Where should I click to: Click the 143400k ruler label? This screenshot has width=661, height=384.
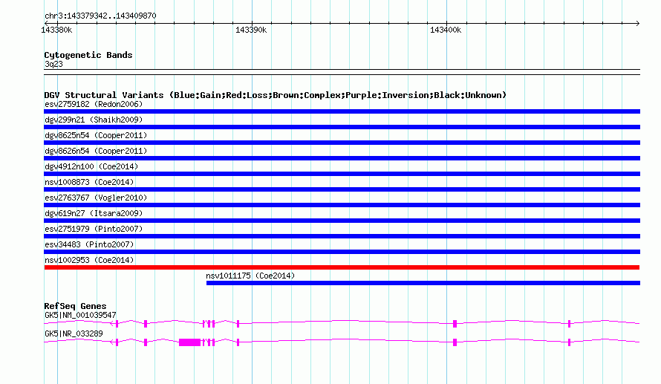pos(446,30)
